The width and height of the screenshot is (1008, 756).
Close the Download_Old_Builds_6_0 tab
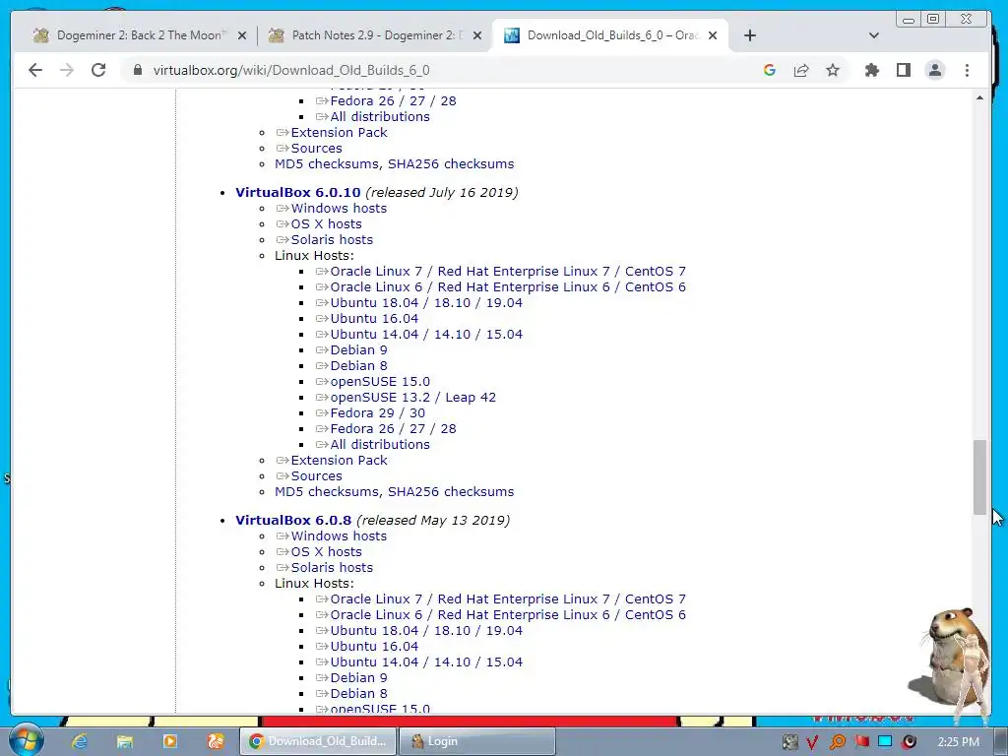pyautogui.click(x=713, y=36)
